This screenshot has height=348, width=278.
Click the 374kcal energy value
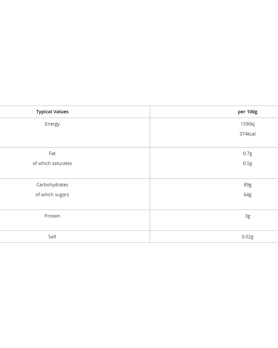[247, 134]
